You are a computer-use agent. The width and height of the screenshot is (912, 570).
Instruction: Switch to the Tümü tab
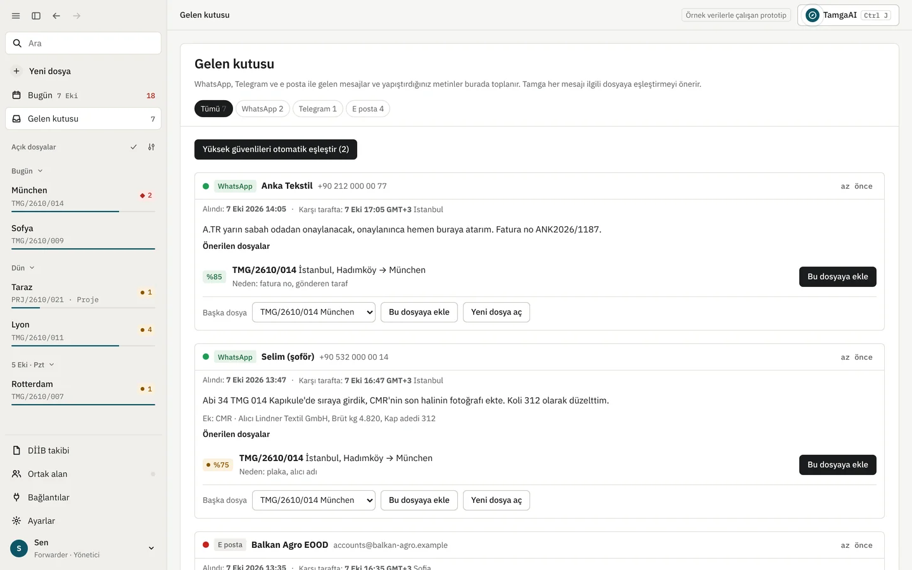click(x=213, y=109)
